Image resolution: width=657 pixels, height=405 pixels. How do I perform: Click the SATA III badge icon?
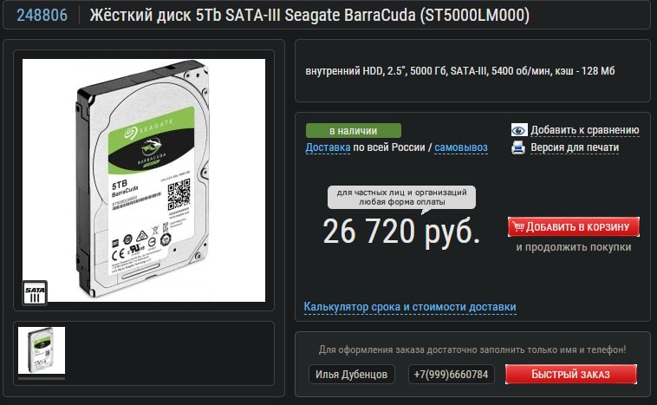click(x=35, y=292)
